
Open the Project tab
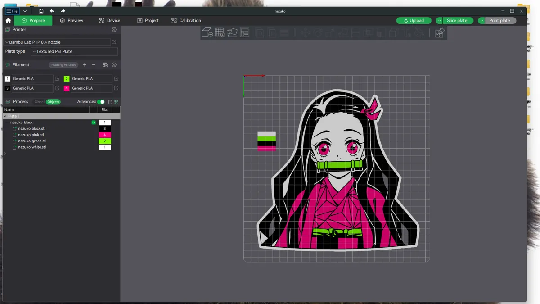pyautogui.click(x=148, y=21)
